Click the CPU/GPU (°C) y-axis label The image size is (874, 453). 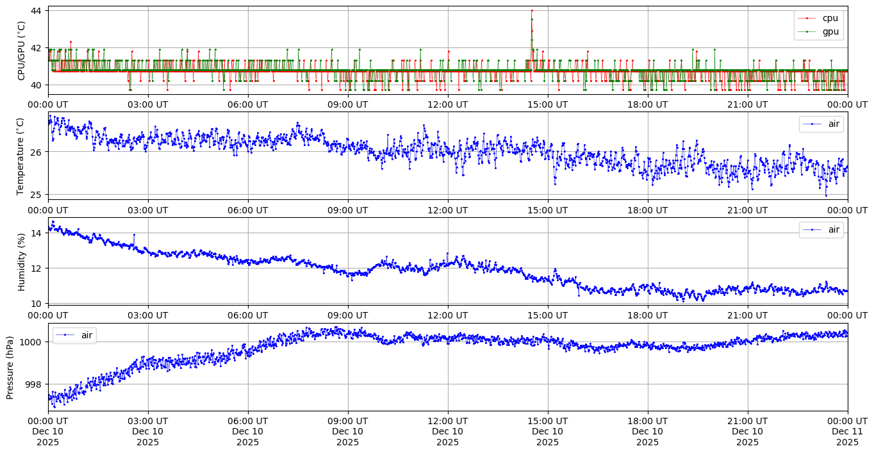(x=21, y=51)
